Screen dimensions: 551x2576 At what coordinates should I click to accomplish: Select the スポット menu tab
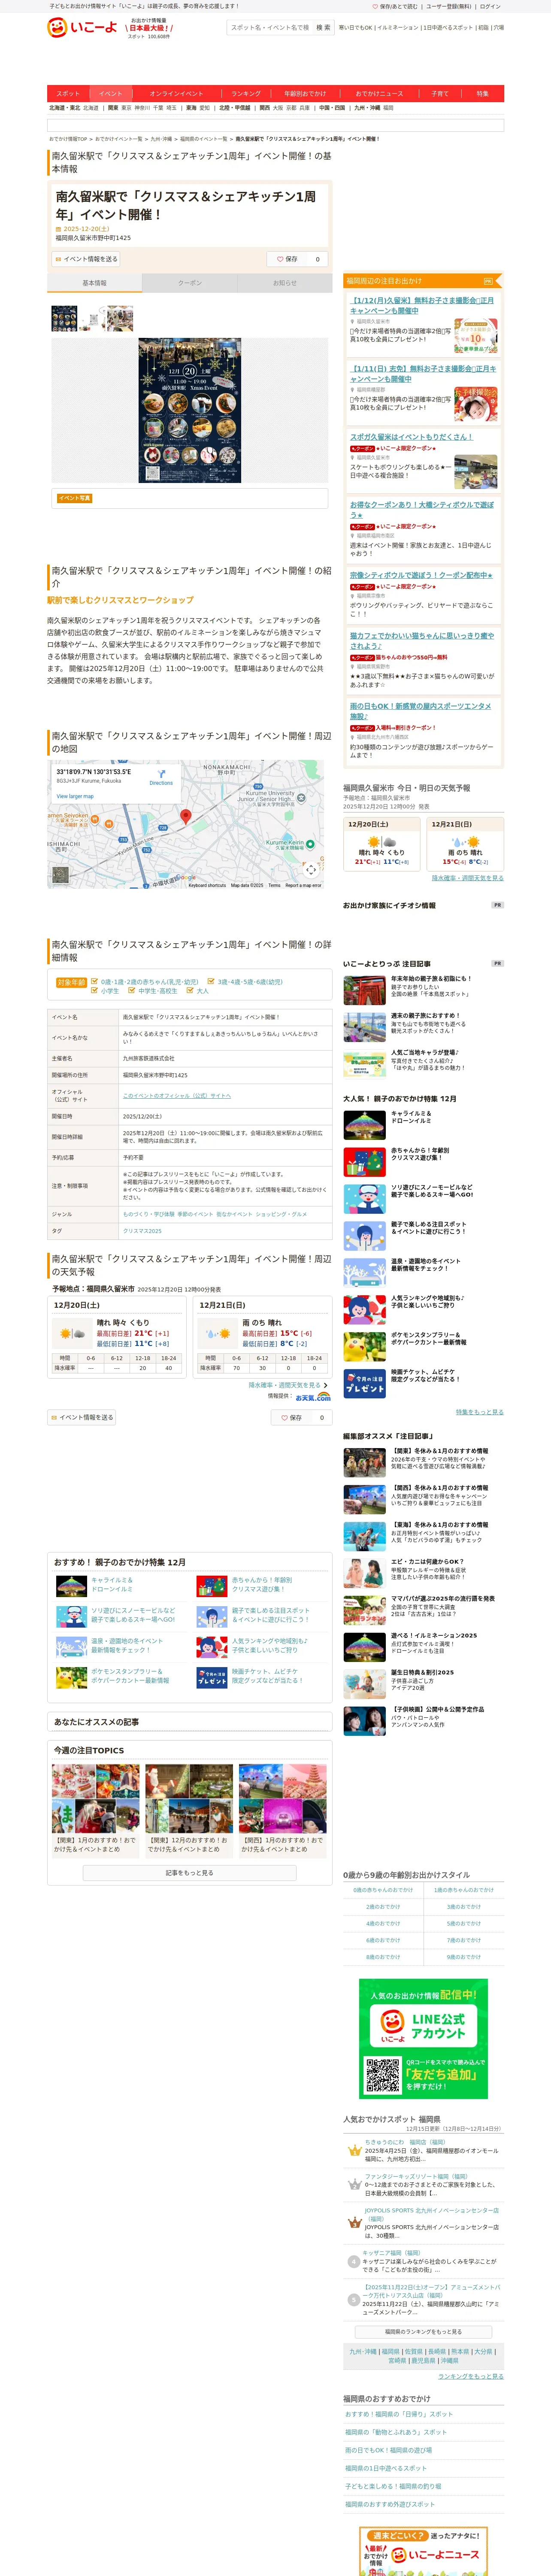pyautogui.click(x=68, y=93)
